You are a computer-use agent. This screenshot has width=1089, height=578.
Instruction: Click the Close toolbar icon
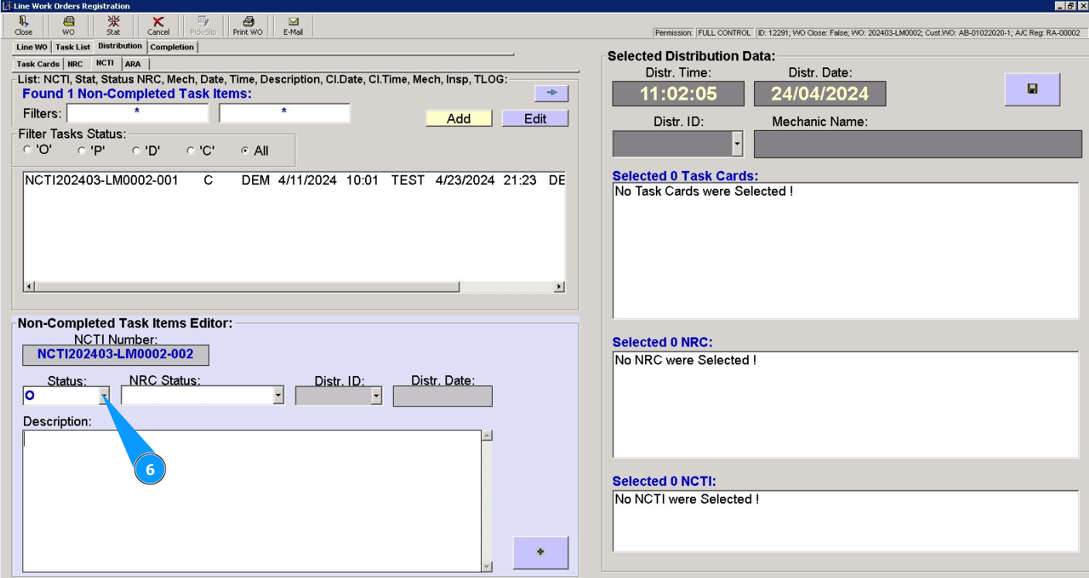pos(23,26)
